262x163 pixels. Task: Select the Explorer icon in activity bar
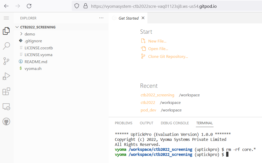point(6,31)
